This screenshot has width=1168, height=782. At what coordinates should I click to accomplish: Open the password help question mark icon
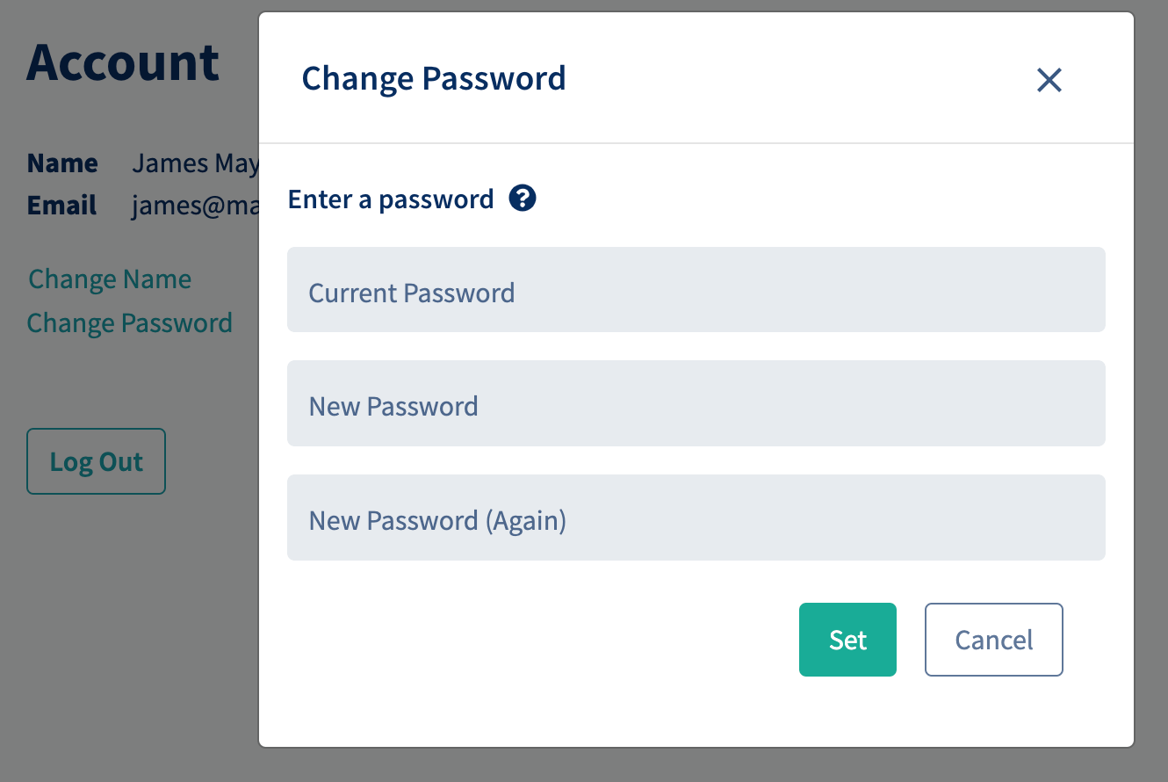coord(523,199)
